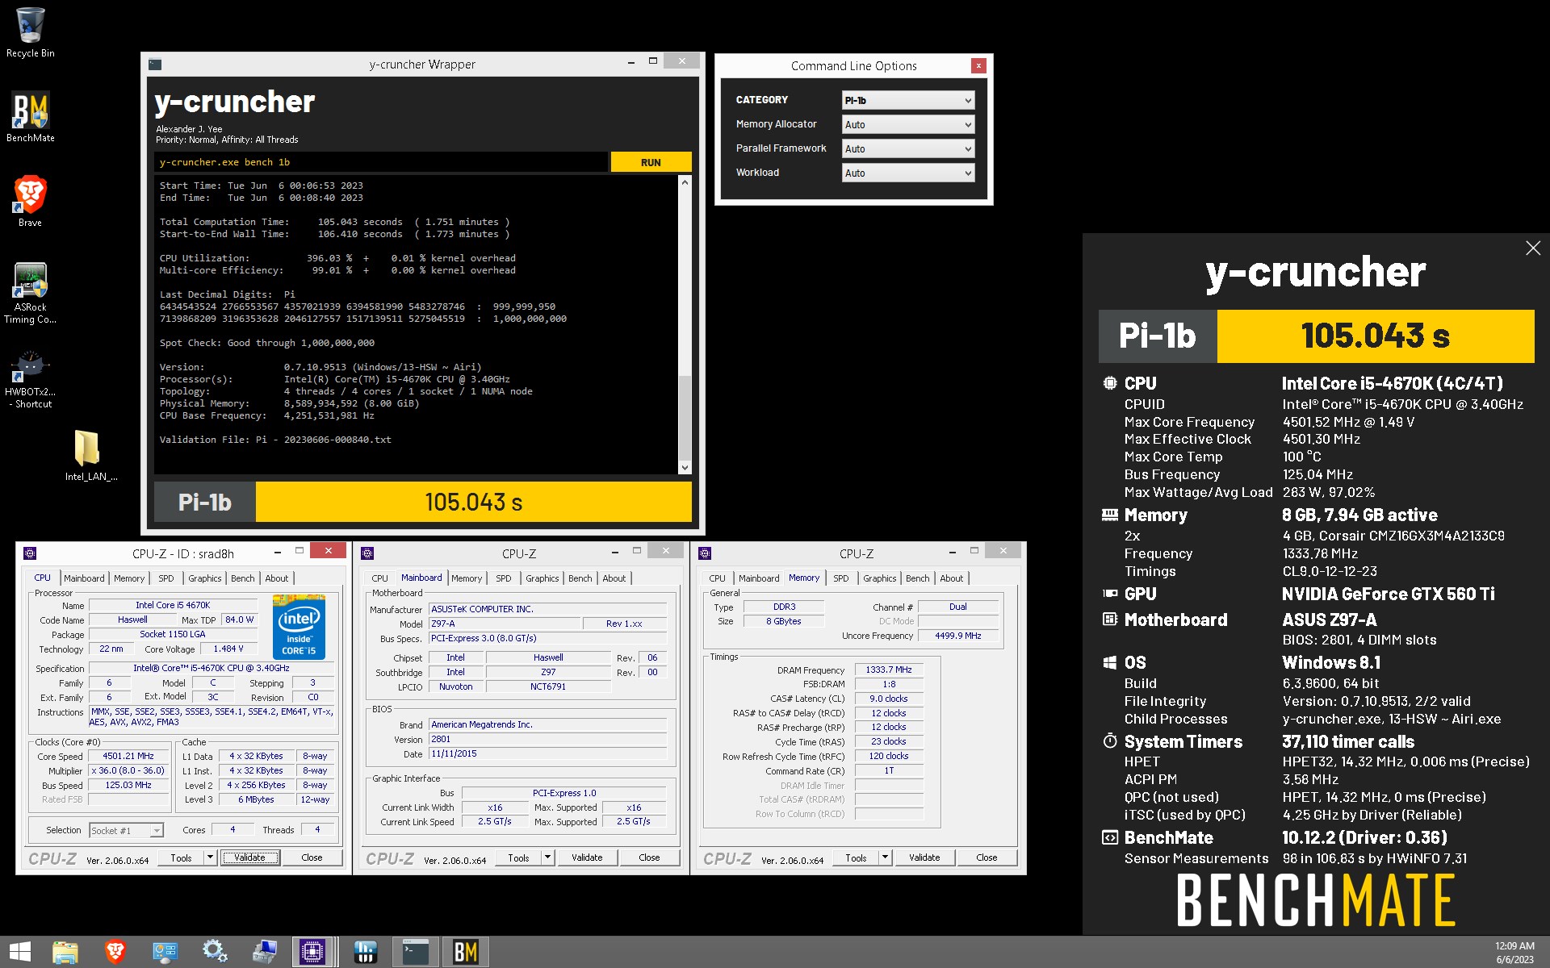The image size is (1550, 968).
Task: Switch to Memory tab in CPU-Z sradBh window
Action: coord(129,578)
